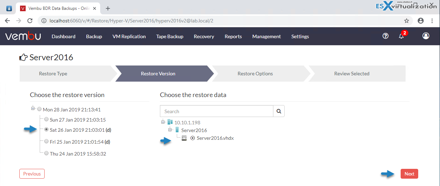440x186 pixels.
Task: Select Thu 24 Jan 2019 15:58:32 version
Action: [46, 153]
